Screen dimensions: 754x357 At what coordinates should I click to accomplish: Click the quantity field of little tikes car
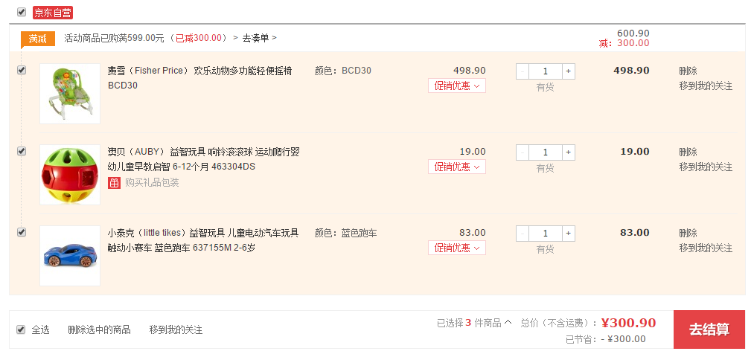(x=546, y=234)
